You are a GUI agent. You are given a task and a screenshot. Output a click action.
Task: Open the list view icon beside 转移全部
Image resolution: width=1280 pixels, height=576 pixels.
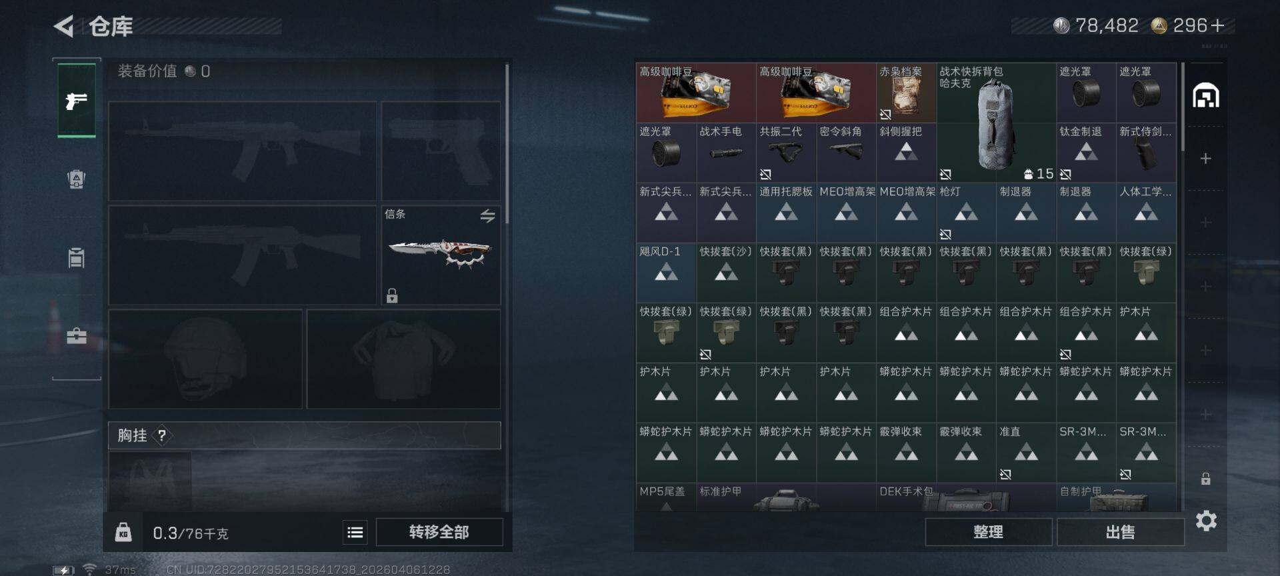(x=355, y=532)
